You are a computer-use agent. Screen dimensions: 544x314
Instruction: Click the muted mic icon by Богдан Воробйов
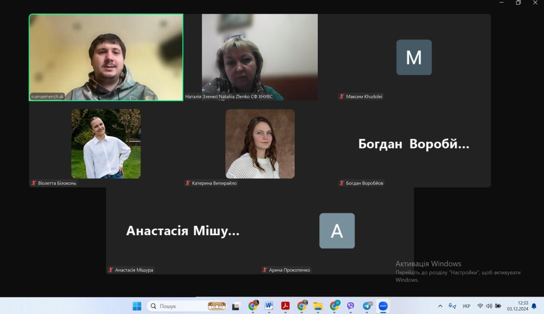(342, 183)
